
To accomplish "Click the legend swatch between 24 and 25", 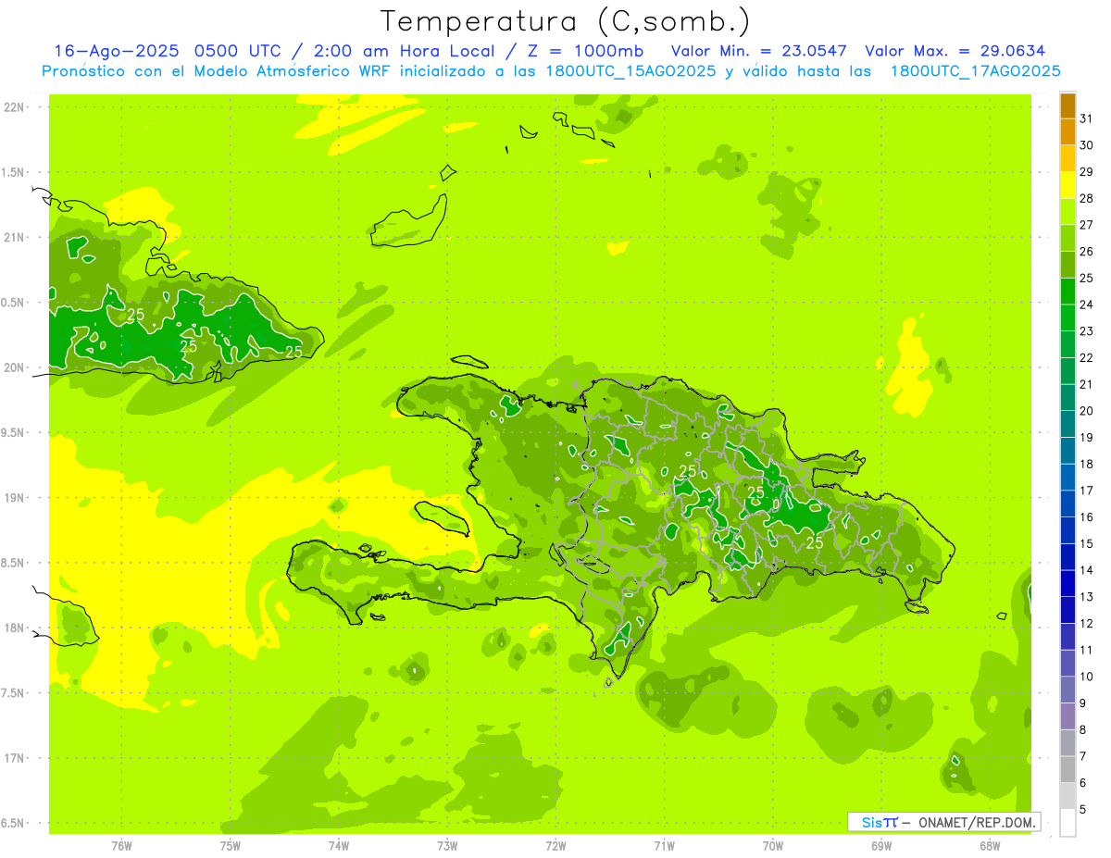I will pos(1067,292).
